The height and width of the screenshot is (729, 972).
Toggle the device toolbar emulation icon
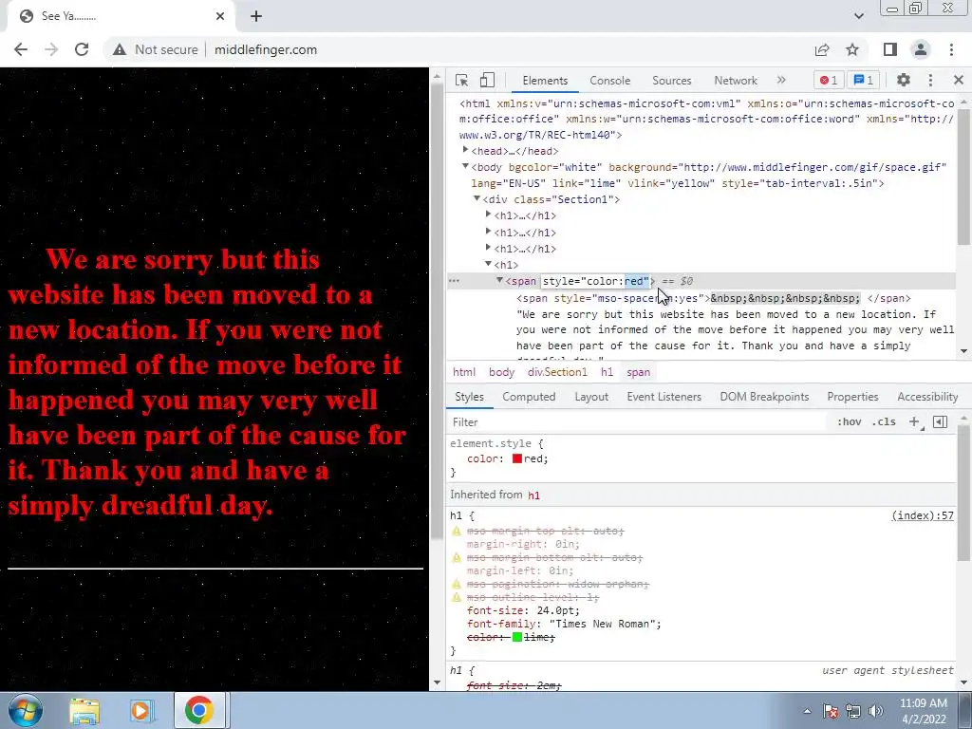pyautogui.click(x=487, y=81)
